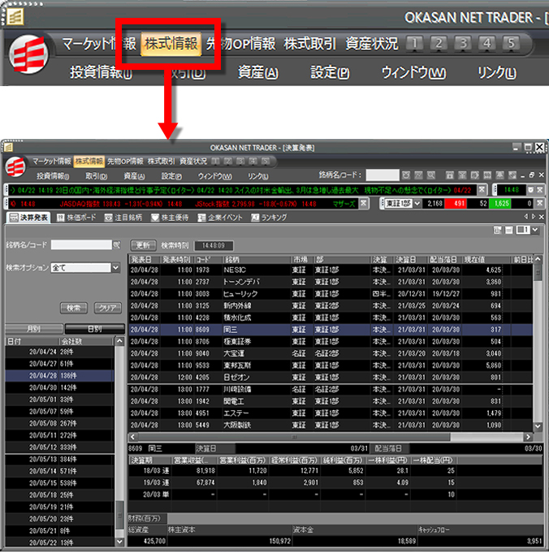Open 投資情報(I) menu in the lower window
Viewport: 549px width, 554px height.
pos(53,176)
